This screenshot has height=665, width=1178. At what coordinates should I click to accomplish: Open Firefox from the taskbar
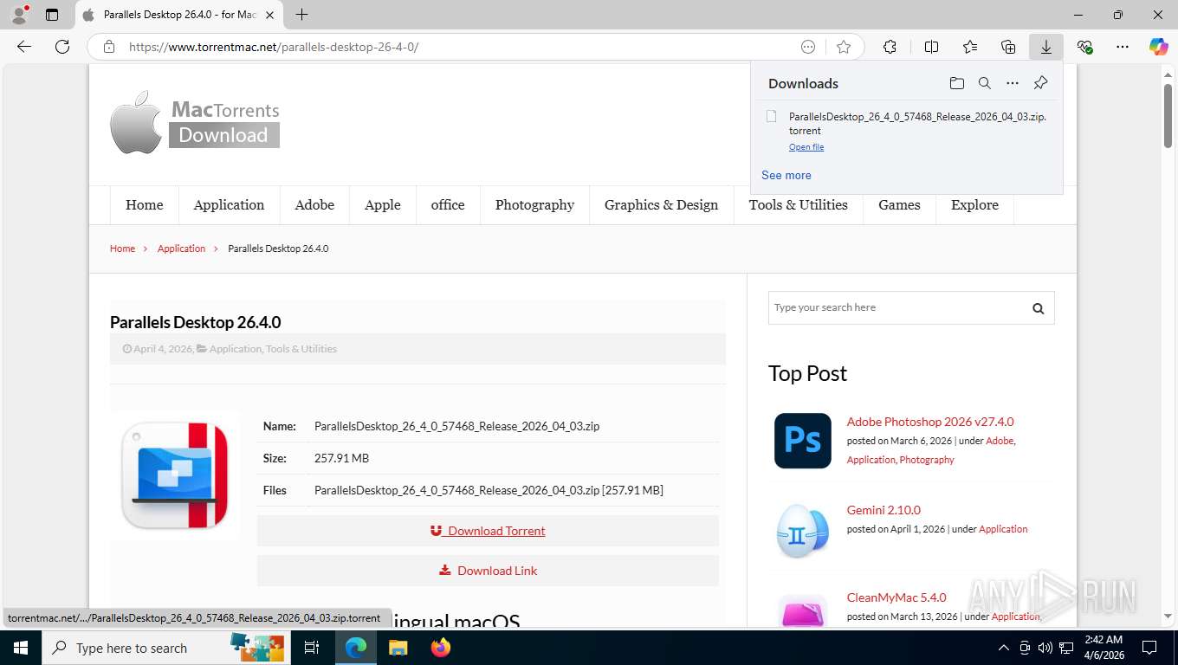point(441,648)
